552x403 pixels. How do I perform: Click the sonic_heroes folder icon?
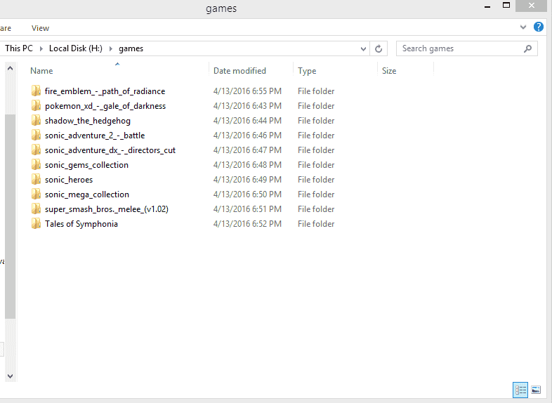(36, 180)
